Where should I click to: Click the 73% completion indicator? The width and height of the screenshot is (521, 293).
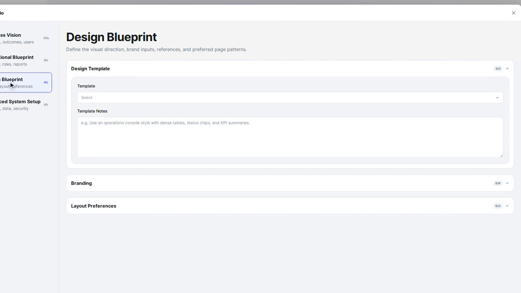[46, 38]
